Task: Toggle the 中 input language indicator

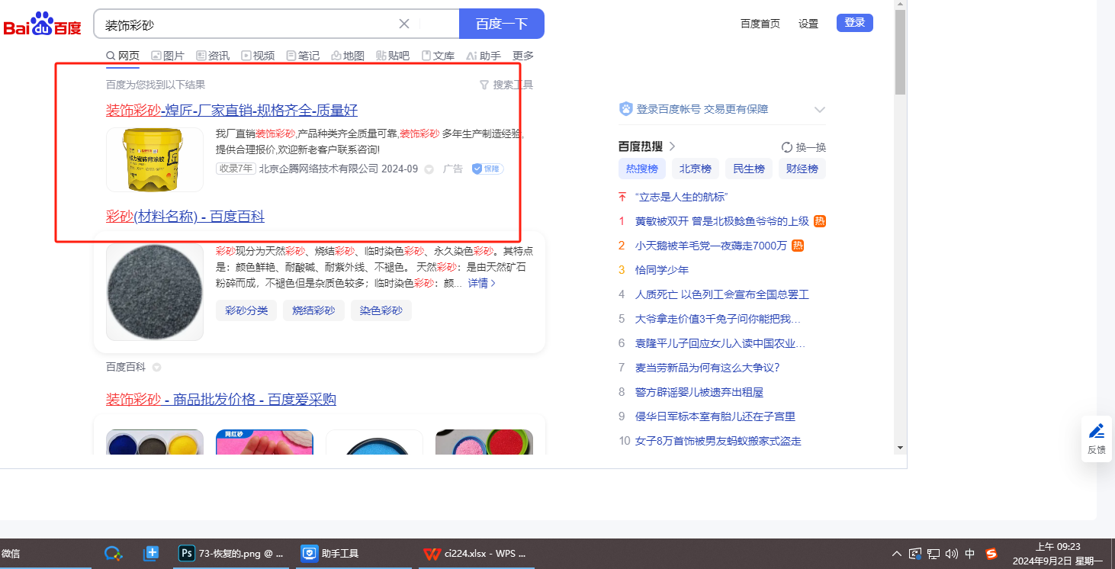Action: [970, 554]
